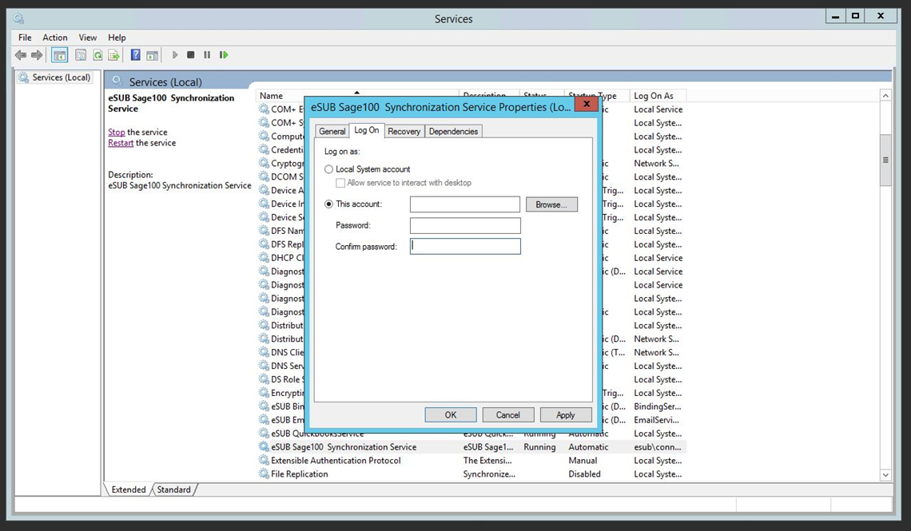Click the esub\conn... Log On As cell

[658, 447]
